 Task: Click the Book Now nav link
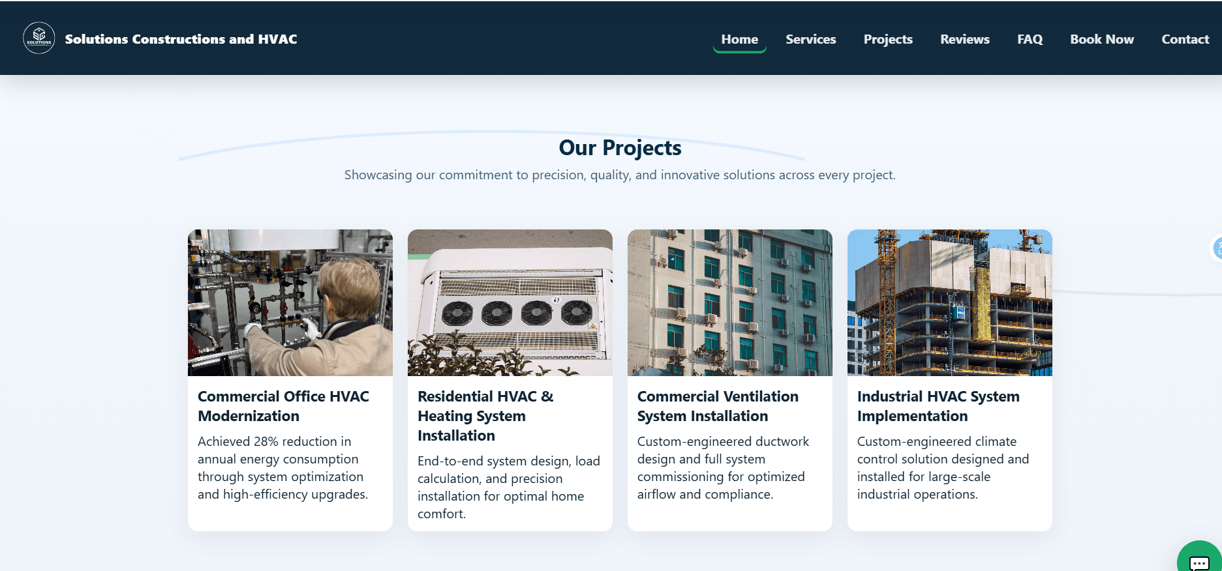click(x=1101, y=39)
